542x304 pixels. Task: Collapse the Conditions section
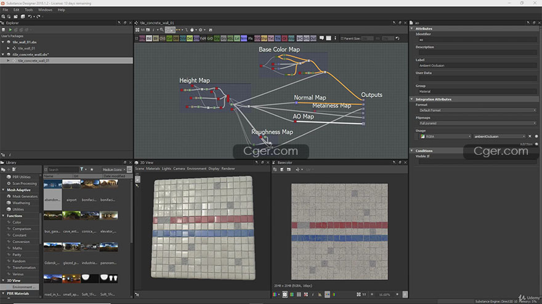(x=412, y=150)
